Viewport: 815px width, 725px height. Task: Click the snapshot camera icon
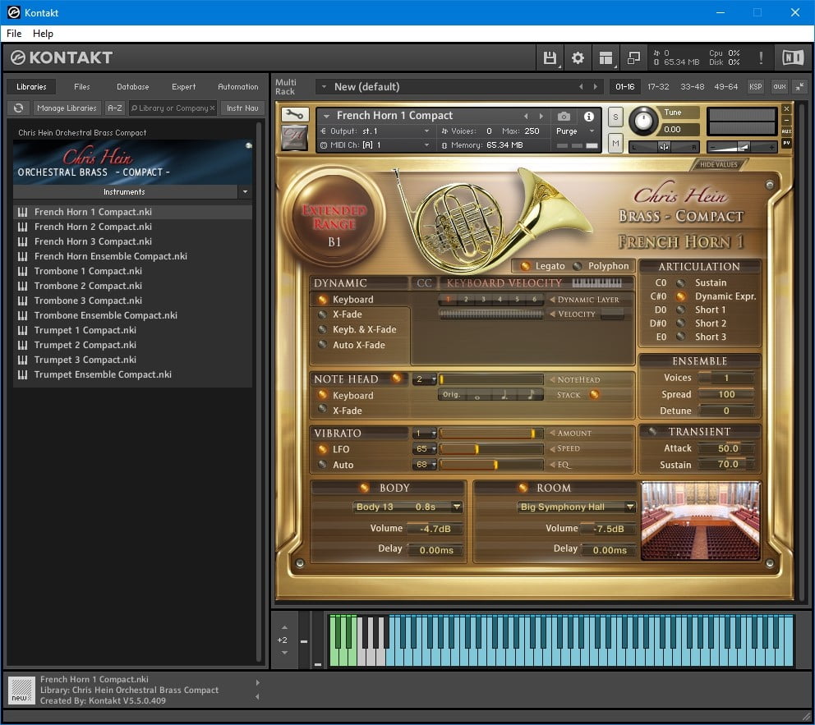click(564, 117)
